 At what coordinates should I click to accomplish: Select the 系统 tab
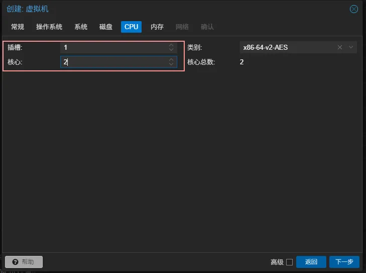[81, 27]
